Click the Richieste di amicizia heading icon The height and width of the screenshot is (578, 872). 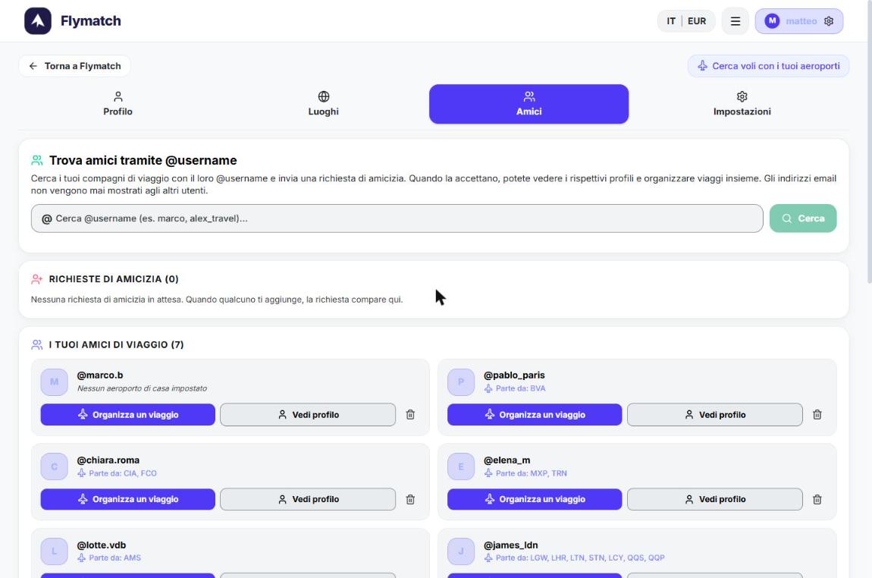36,278
